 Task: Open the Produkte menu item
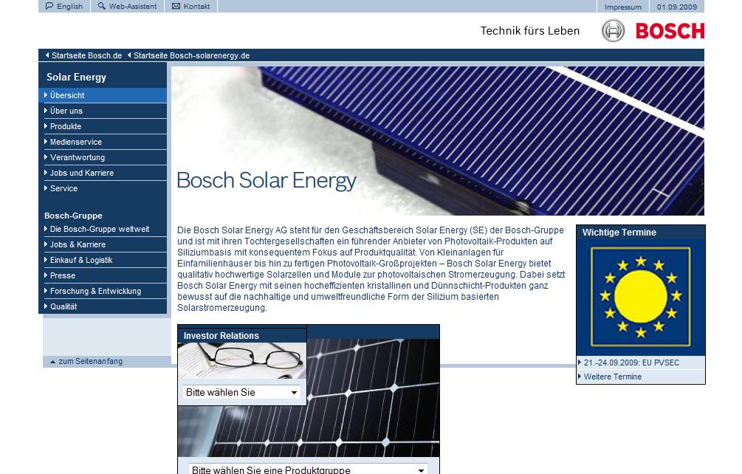pyautogui.click(x=66, y=126)
